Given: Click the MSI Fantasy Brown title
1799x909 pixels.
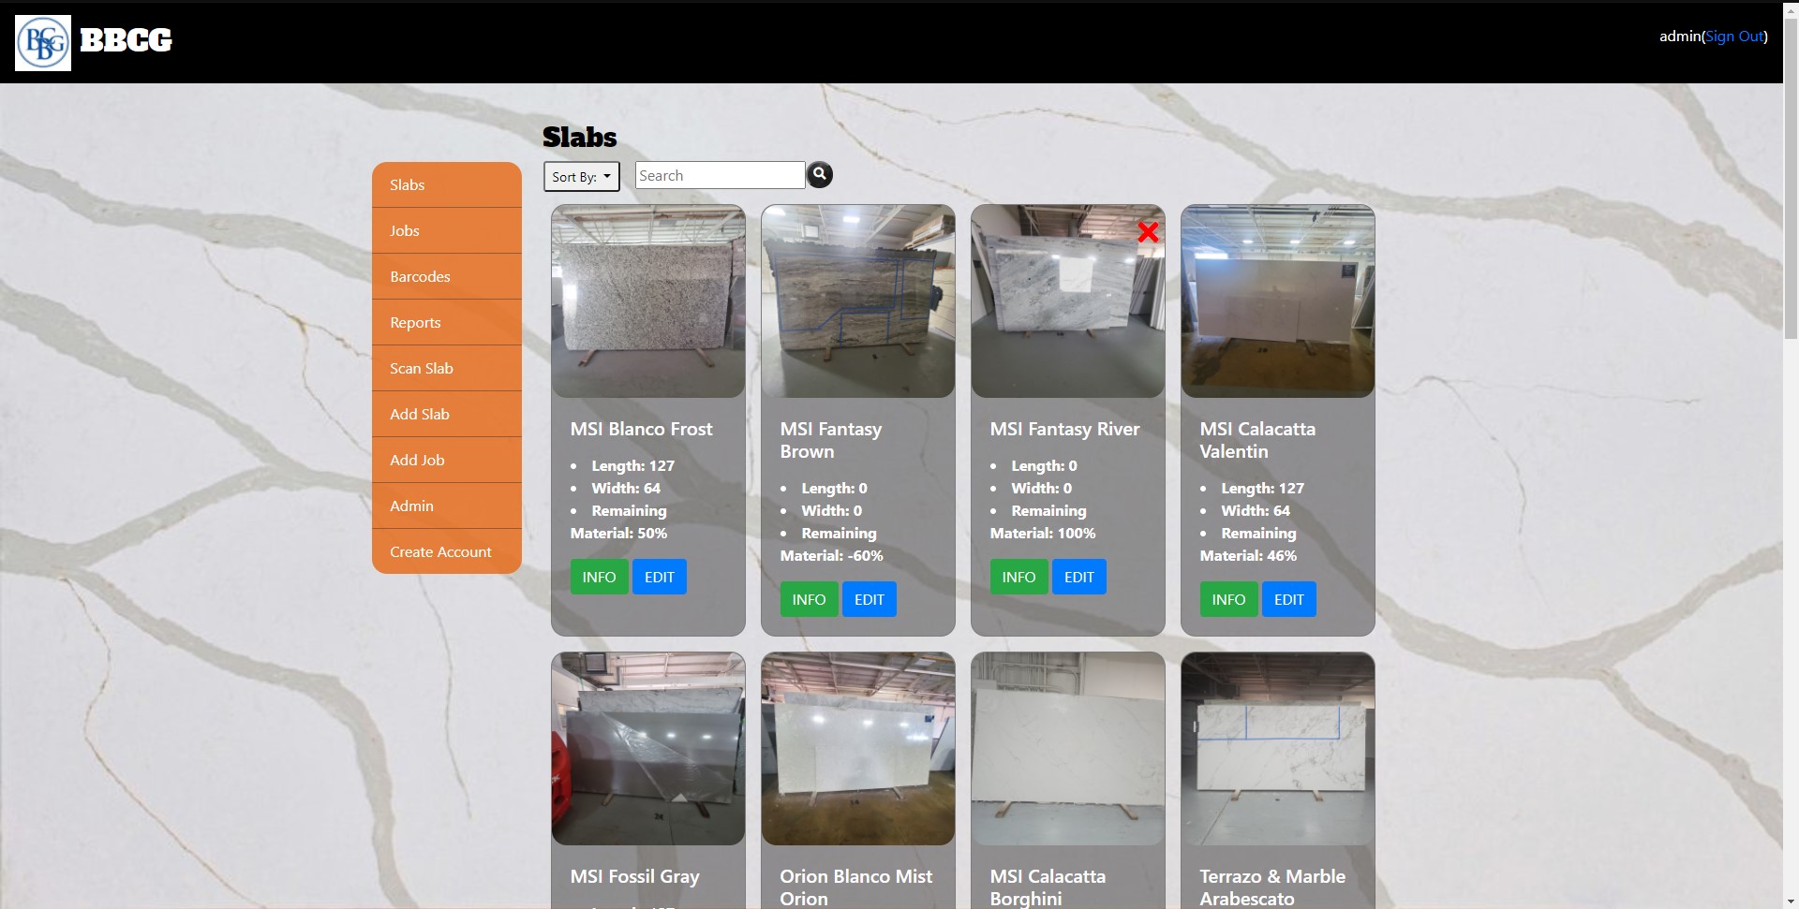Looking at the screenshot, I should point(831,440).
